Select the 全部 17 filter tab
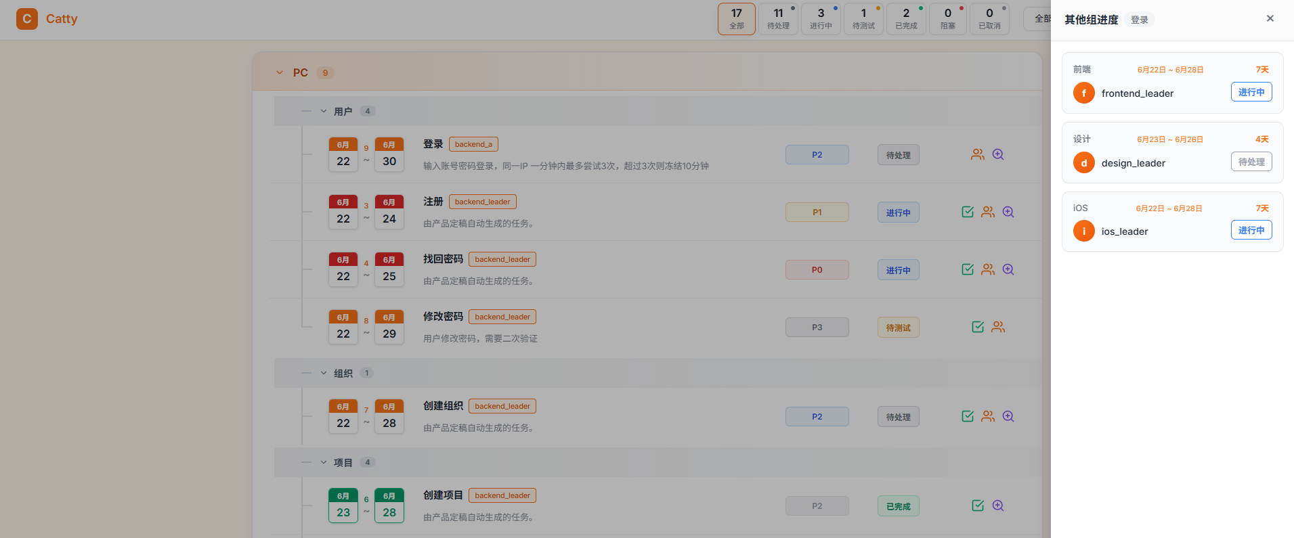 (737, 19)
